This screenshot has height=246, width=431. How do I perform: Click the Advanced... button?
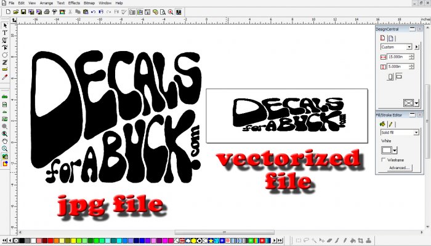coord(399,168)
